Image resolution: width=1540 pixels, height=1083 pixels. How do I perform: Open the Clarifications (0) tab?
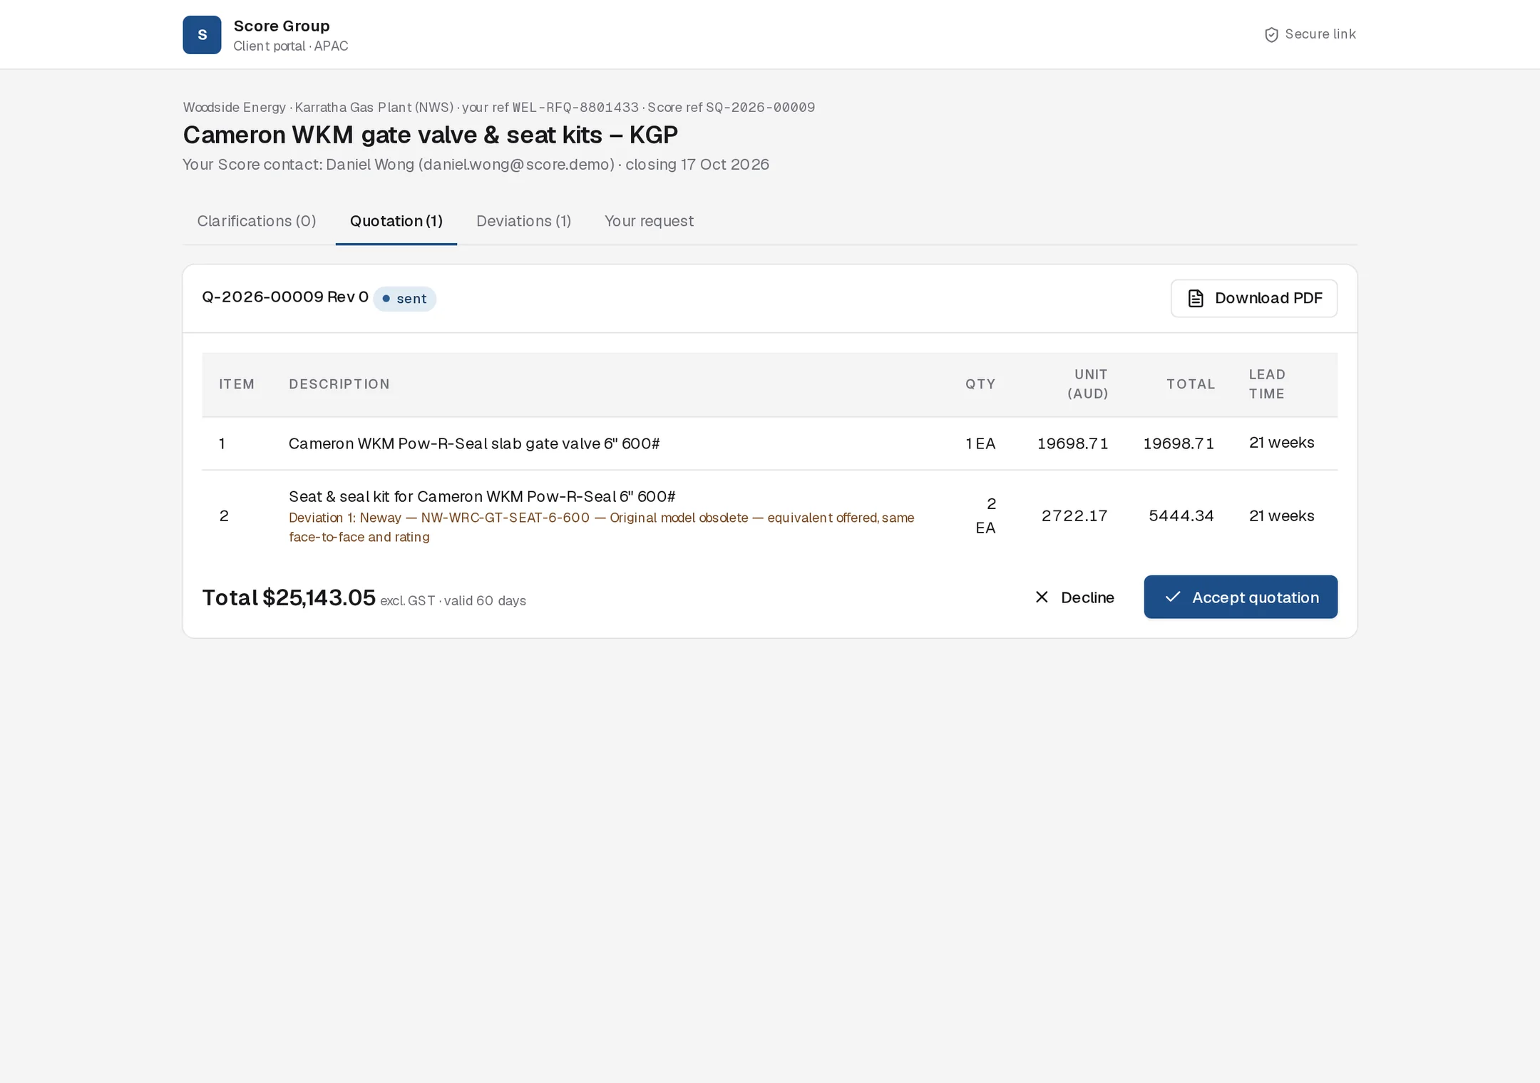tap(257, 221)
